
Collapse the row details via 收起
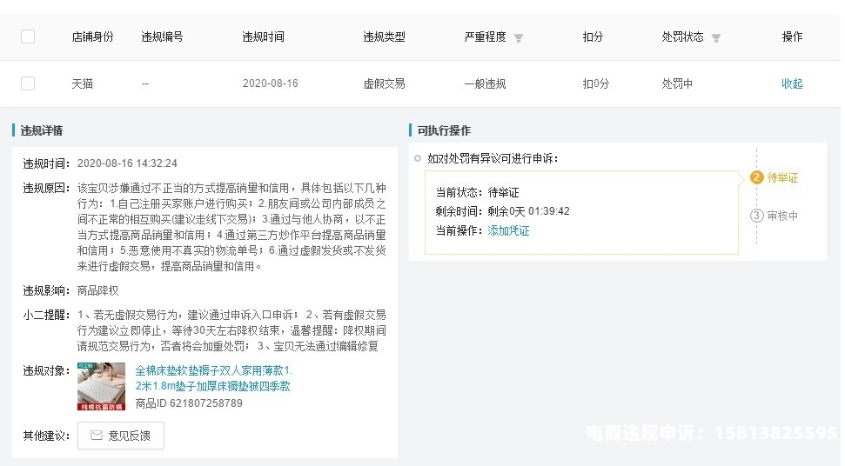[x=791, y=84]
